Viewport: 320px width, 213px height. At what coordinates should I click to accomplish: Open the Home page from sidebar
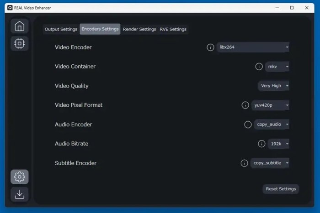coord(19,26)
